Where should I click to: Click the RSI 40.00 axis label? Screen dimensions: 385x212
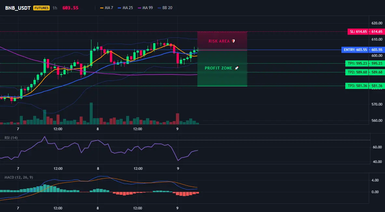(x=378, y=161)
